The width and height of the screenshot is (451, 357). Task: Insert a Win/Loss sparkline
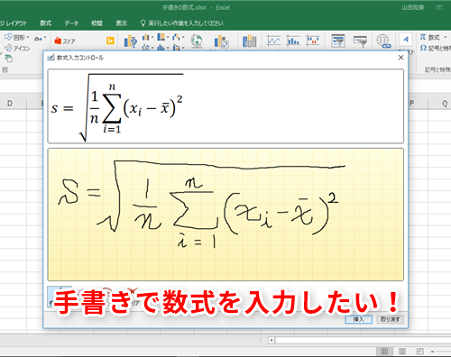click(x=313, y=41)
